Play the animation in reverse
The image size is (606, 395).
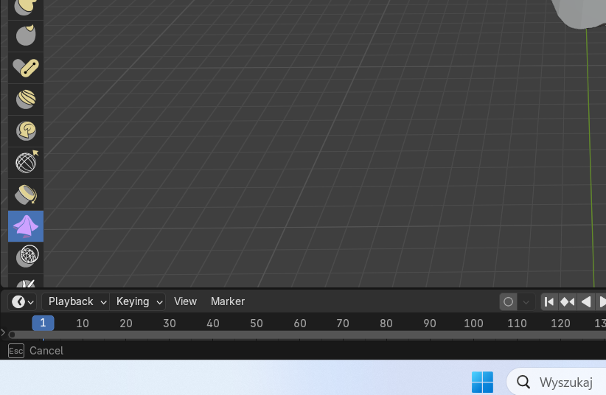tap(586, 302)
